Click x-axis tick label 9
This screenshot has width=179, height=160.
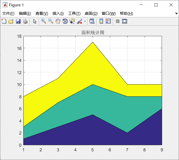tap(162, 150)
